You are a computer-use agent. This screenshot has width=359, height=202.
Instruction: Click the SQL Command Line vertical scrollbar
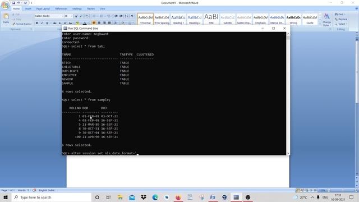pyautogui.click(x=288, y=94)
